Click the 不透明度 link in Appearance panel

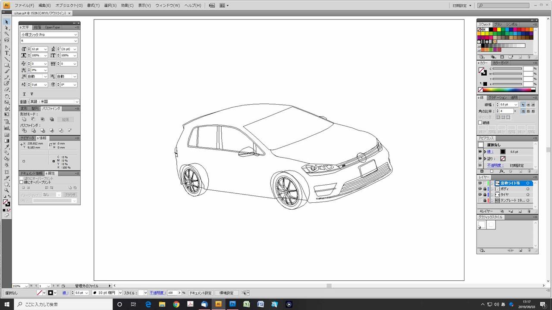pos(495,165)
